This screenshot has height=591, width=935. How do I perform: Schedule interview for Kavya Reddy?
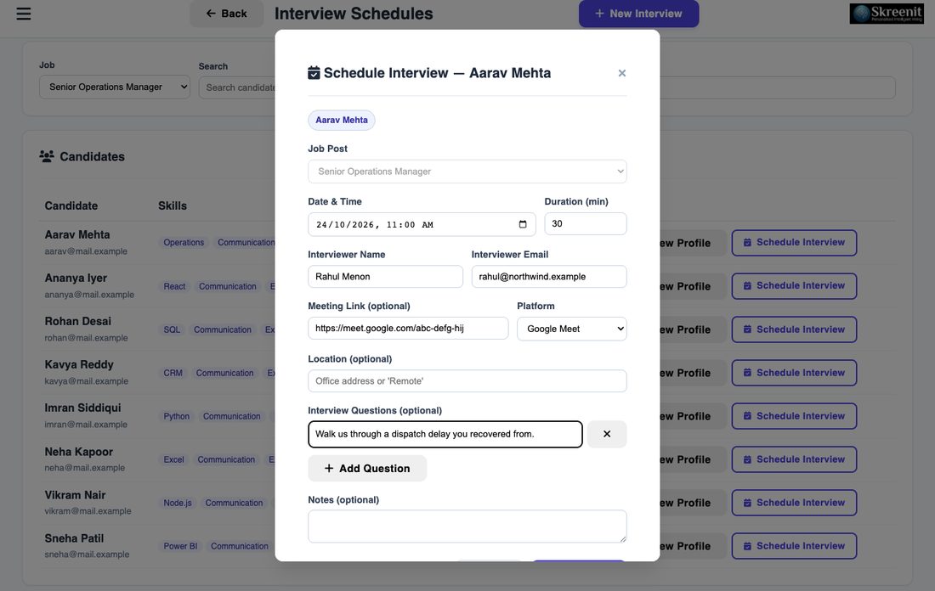794,373
